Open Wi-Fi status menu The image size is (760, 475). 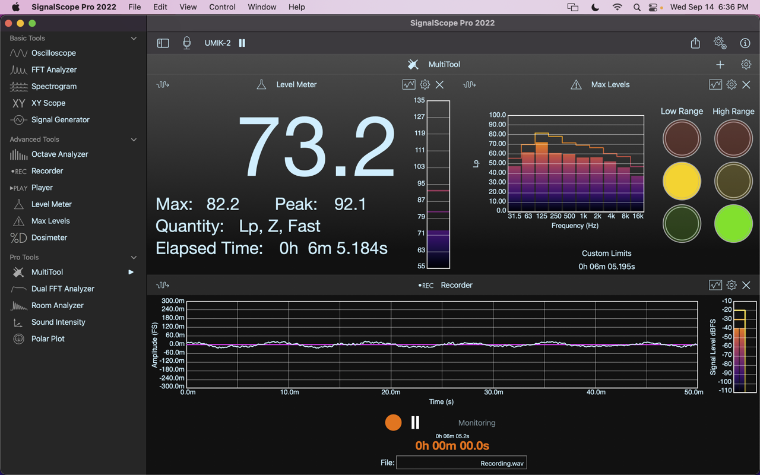617,7
